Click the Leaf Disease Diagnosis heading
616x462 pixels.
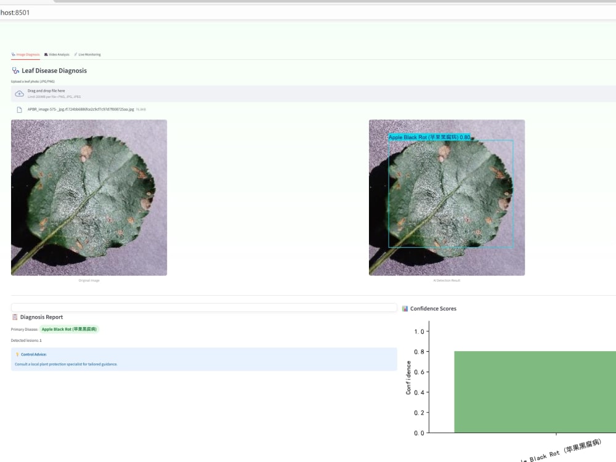pos(54,71)
